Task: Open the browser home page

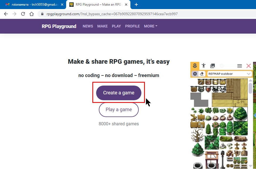Action: point(32,14)
